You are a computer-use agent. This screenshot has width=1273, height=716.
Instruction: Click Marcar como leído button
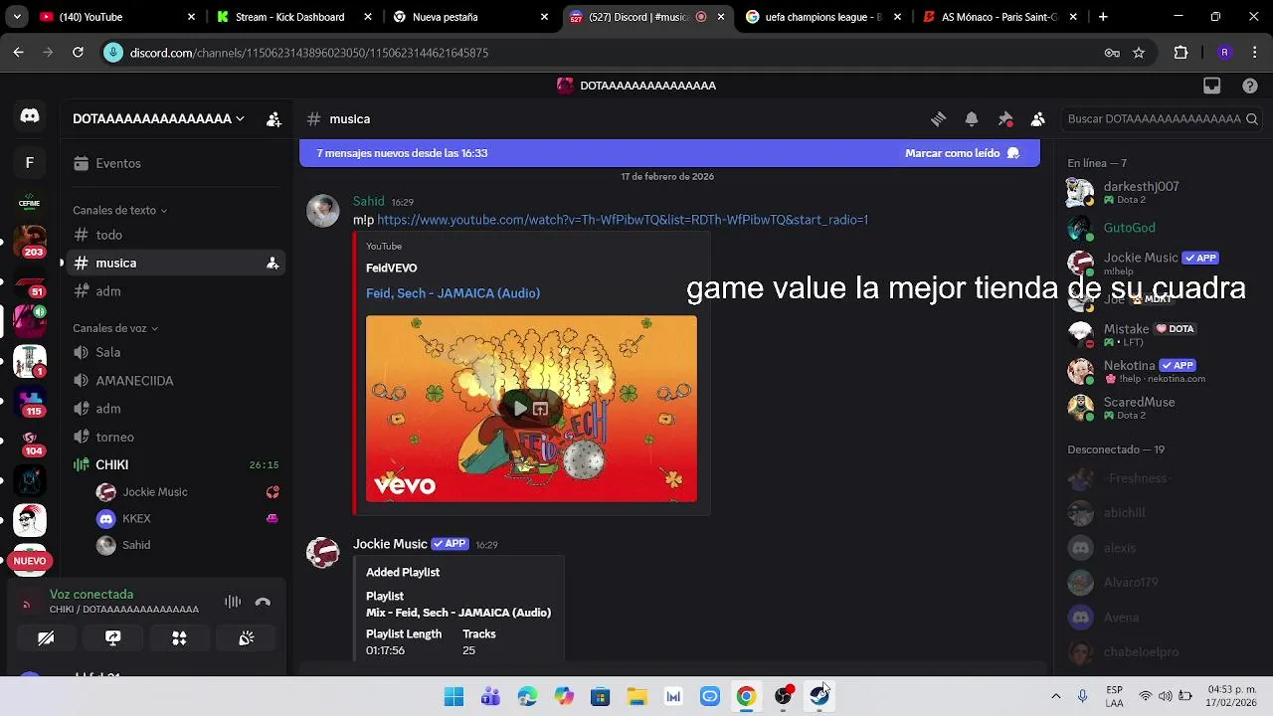coord(962,153)
